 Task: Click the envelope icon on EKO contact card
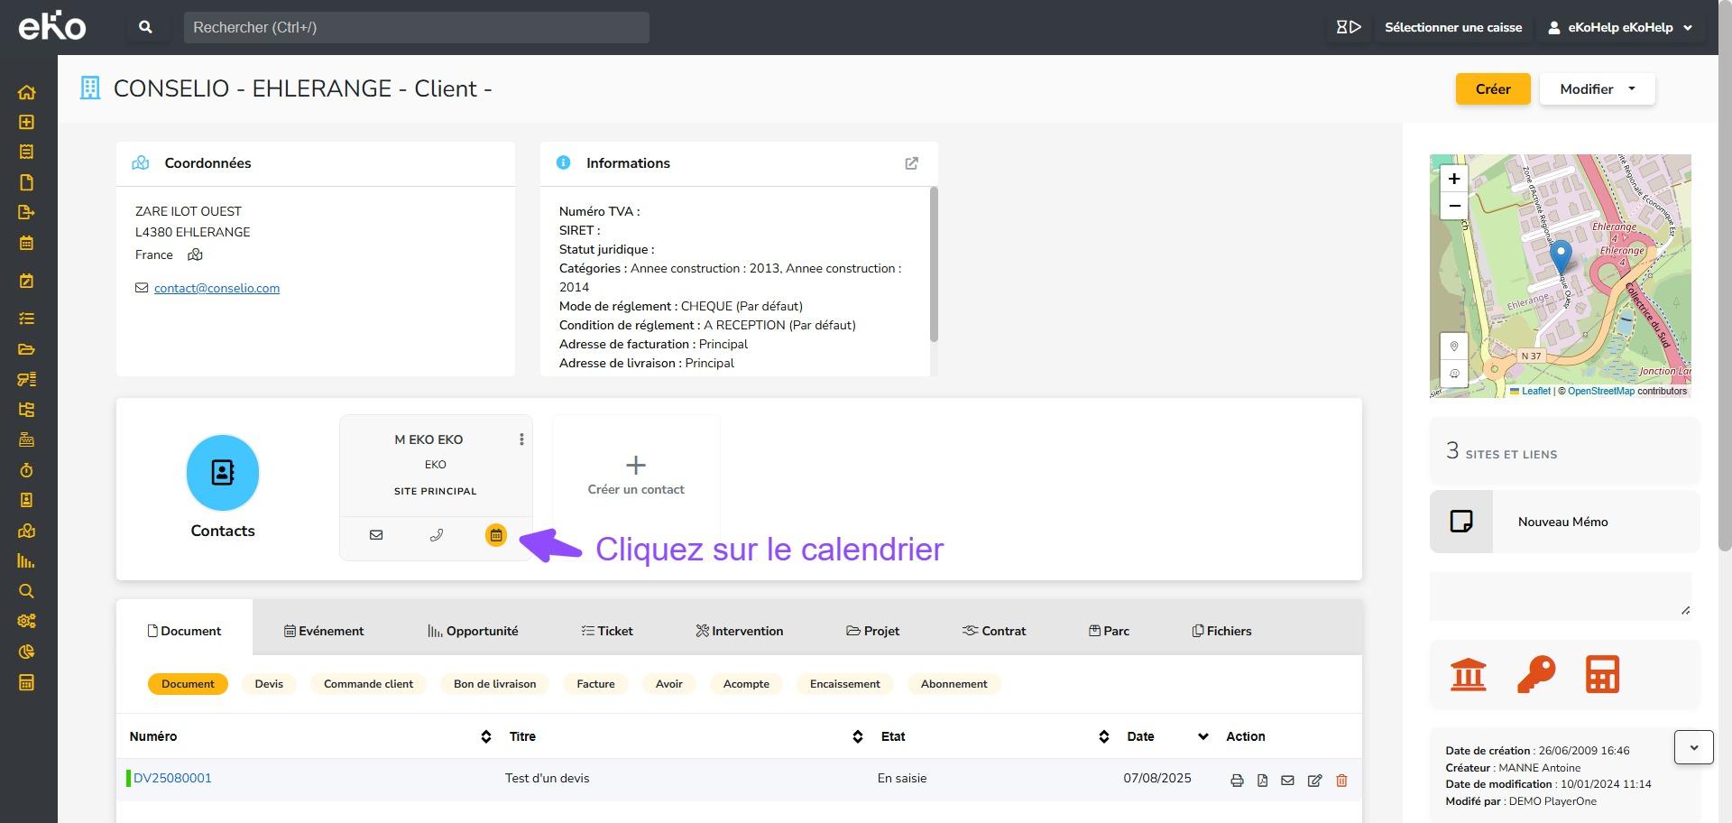point(376,535)
